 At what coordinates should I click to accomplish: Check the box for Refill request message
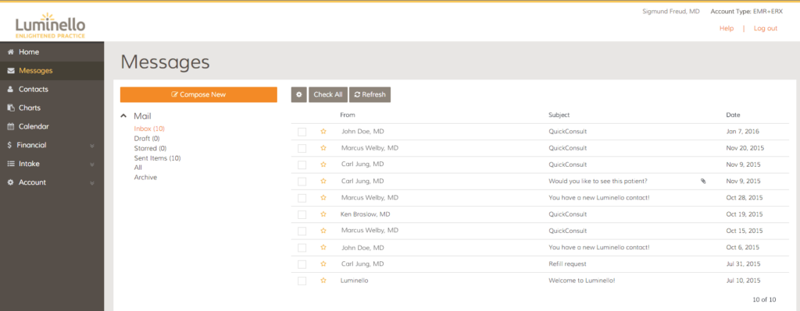point(302,264)
